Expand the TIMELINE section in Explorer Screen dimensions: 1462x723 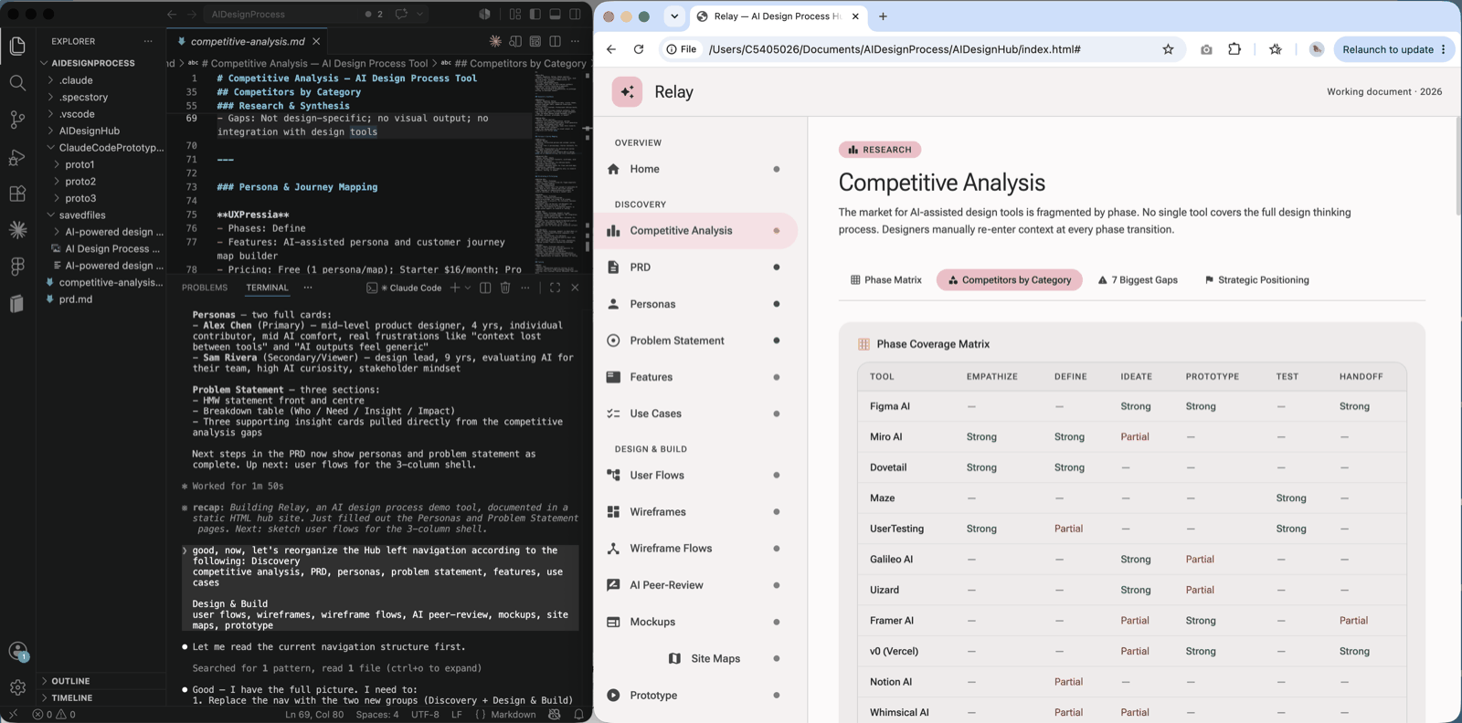click(101, 697)
